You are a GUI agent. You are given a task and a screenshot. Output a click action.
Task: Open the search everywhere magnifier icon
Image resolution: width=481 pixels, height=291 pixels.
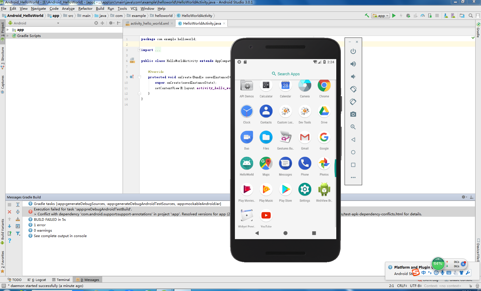471,16
